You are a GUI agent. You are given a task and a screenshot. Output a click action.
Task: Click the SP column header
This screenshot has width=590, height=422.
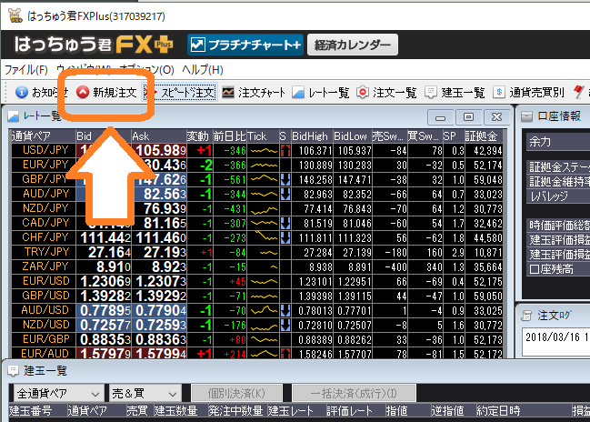[x=453, y=136]
